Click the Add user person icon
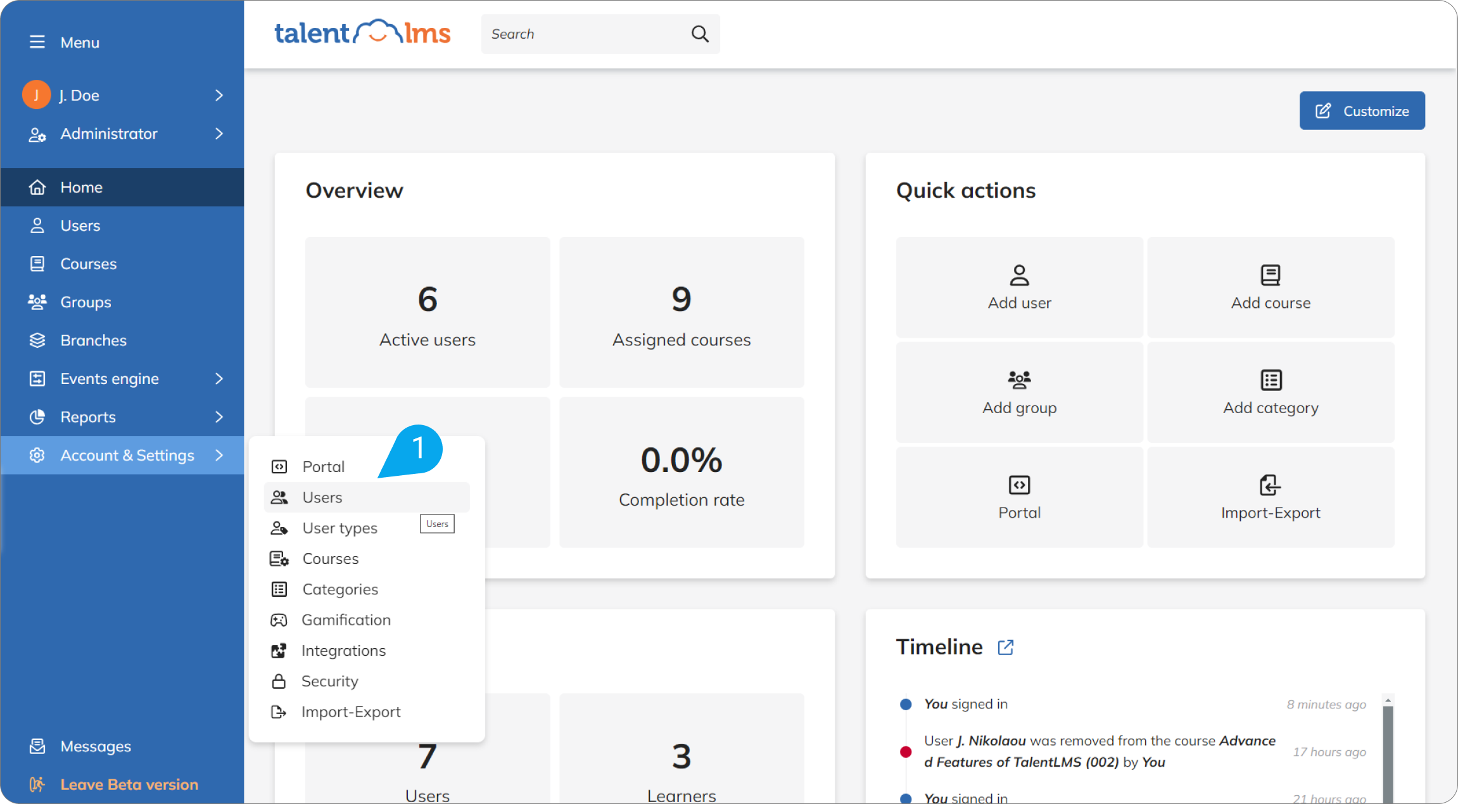Viewport: 1458px width, 804px height. tap(1019, 276)
